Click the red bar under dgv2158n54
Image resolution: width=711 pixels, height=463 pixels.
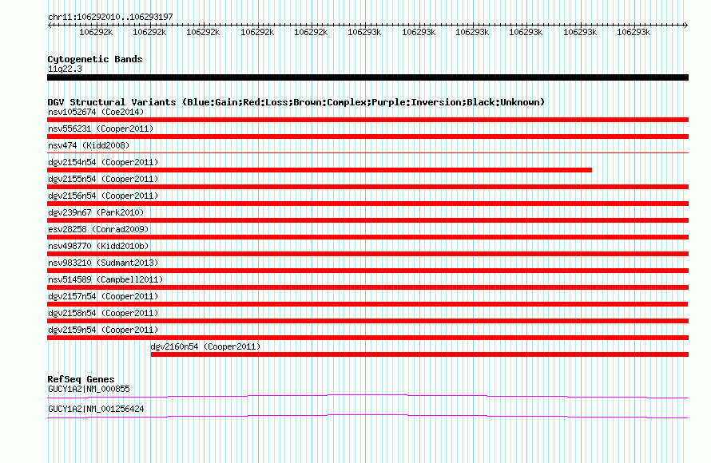tap(367, 321)
